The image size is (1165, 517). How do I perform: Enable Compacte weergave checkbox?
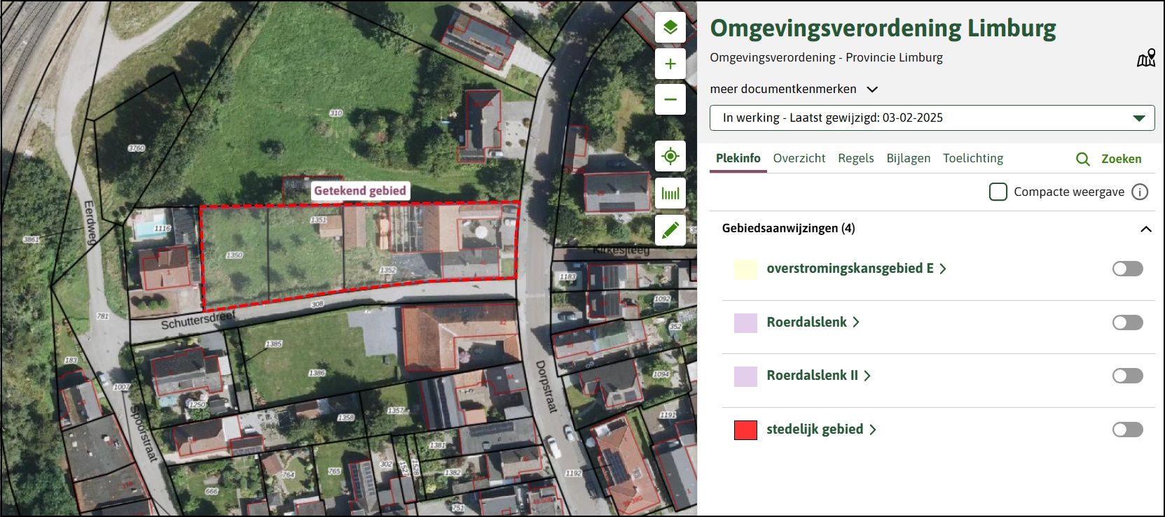998,192
